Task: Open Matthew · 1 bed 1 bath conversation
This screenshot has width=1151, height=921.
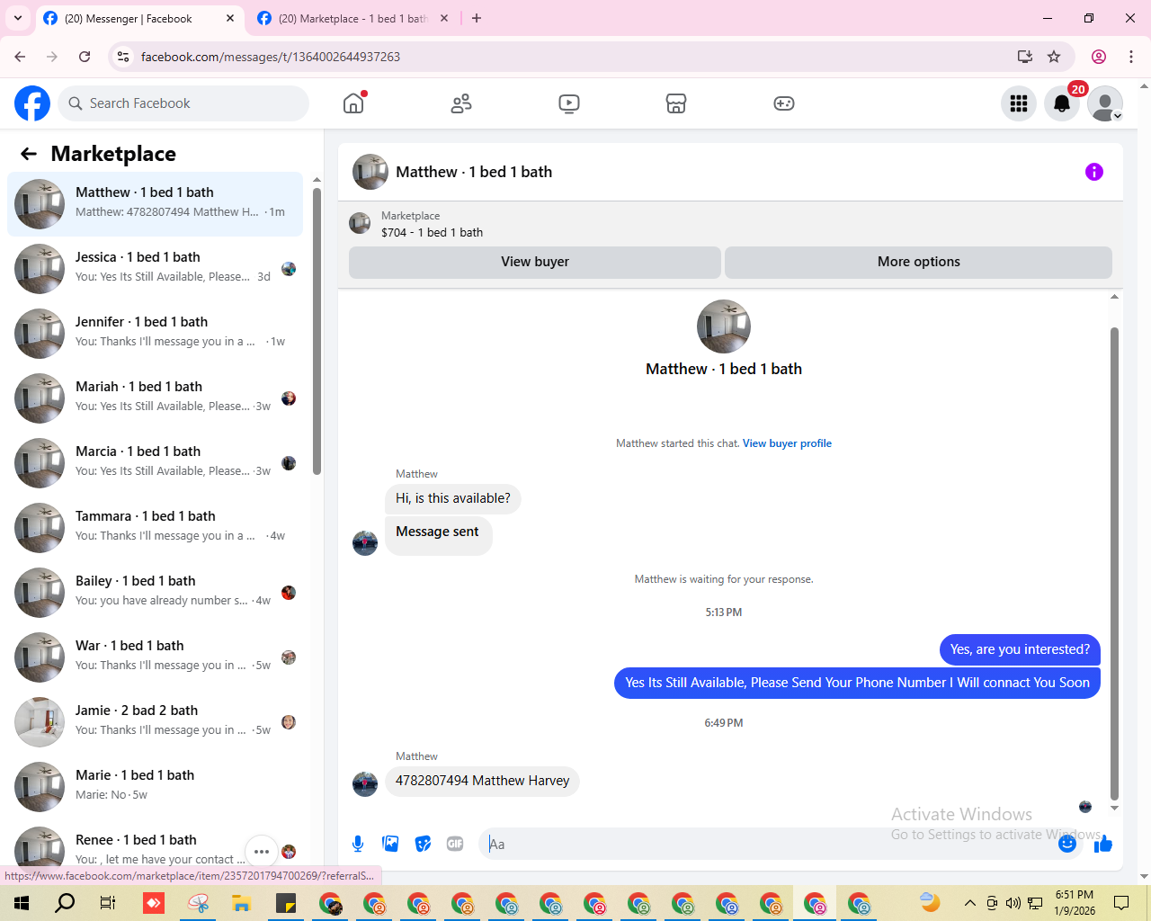Action: click(x=155, y=204)
